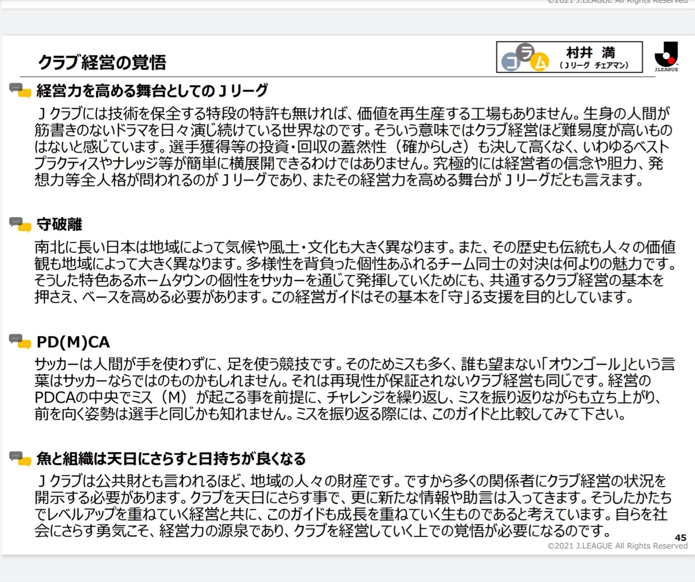Viewport: 695px width, 582px height.
Task: Click the heading PD(M)CA
Action: click(x=73, y=342)
